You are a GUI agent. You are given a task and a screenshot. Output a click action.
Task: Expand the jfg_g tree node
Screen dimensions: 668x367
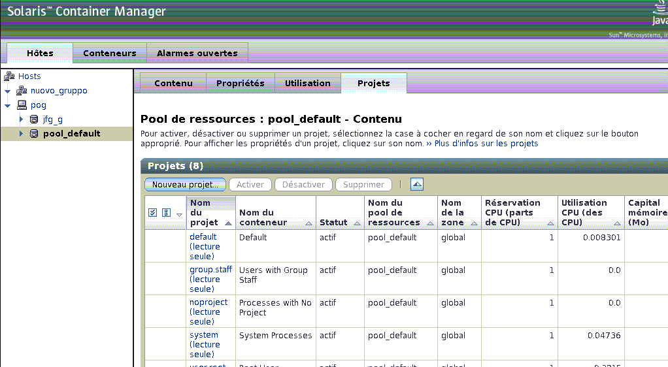[x=21, y=120]
